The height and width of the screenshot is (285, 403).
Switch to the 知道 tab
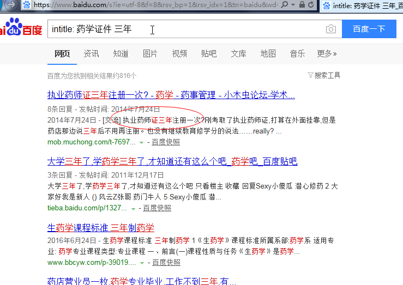[x=121, y=53]
